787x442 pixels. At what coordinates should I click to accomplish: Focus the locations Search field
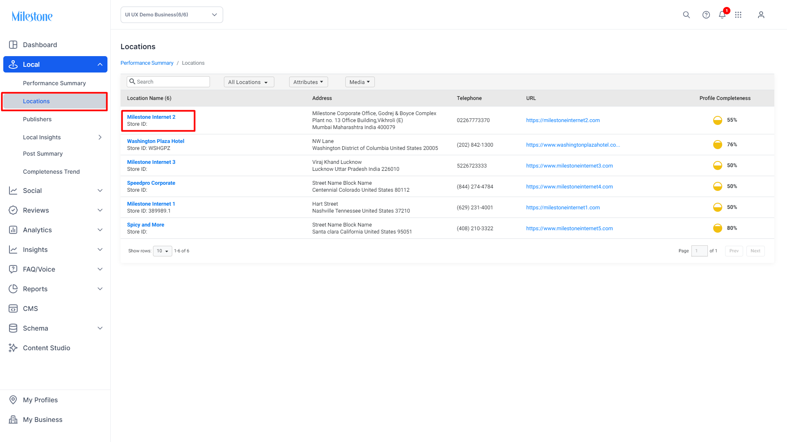[x=168, y=82]
